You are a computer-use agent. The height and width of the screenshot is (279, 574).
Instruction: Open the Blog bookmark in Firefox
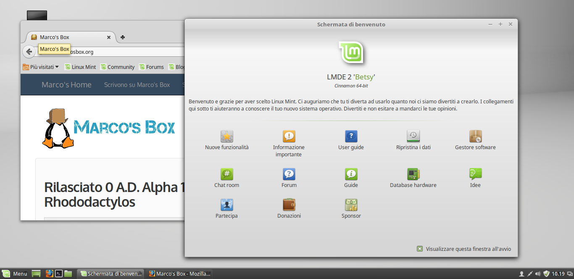click(176, 67)
